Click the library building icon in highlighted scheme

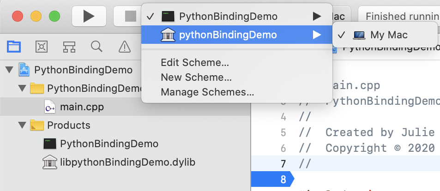click(x=168, y=35)
